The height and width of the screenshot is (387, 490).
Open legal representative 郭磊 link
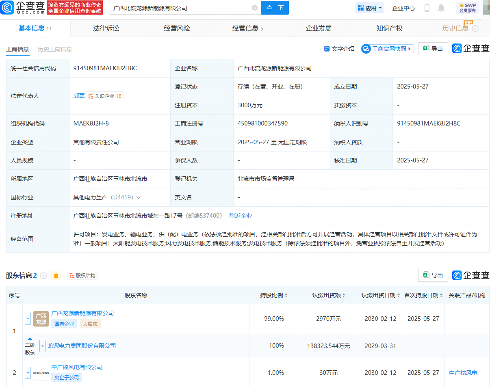(x=79, y=96)
